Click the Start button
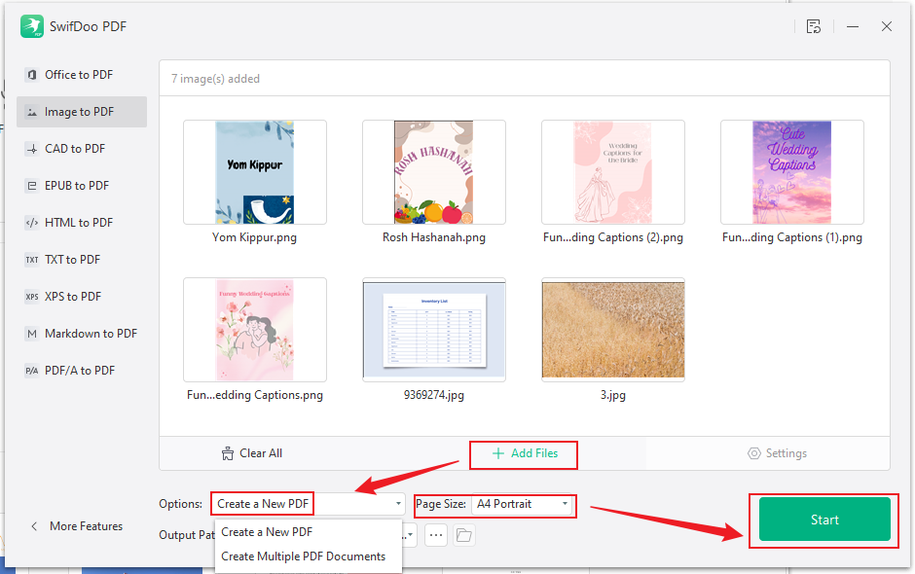 tap(823, 520)
